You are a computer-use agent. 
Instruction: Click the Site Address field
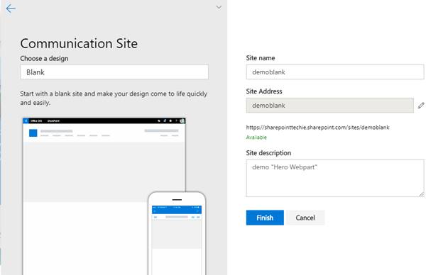pyautogui.click(x=329, y=106)
